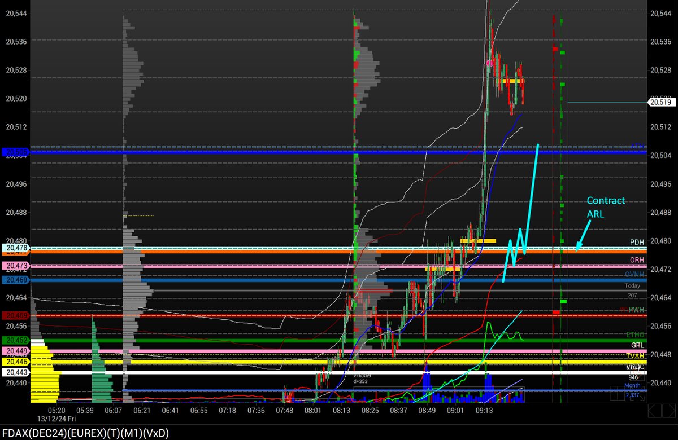The image size is (678, 440).
Task: Click the date label 13/12/24 Fri
Action: coord(57,419)
